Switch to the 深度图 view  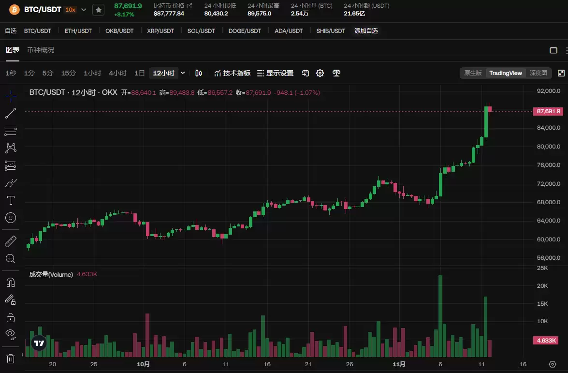click(x=538, y=73)
